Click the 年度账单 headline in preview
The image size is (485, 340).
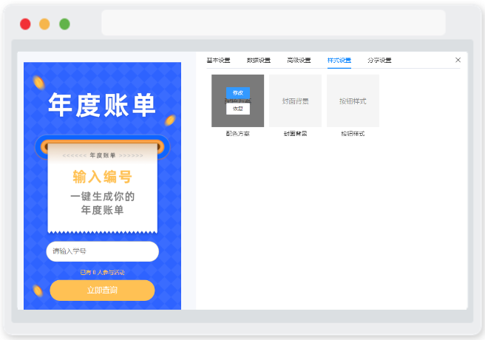pyautogui.click(x=102, y=105)
